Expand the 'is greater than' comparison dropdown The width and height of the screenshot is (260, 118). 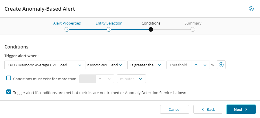click(x=146, y=65)
